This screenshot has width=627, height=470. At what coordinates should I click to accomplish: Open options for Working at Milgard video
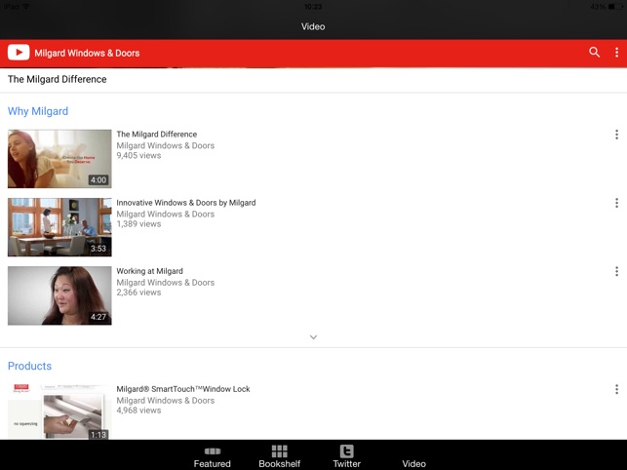[616, 271]
